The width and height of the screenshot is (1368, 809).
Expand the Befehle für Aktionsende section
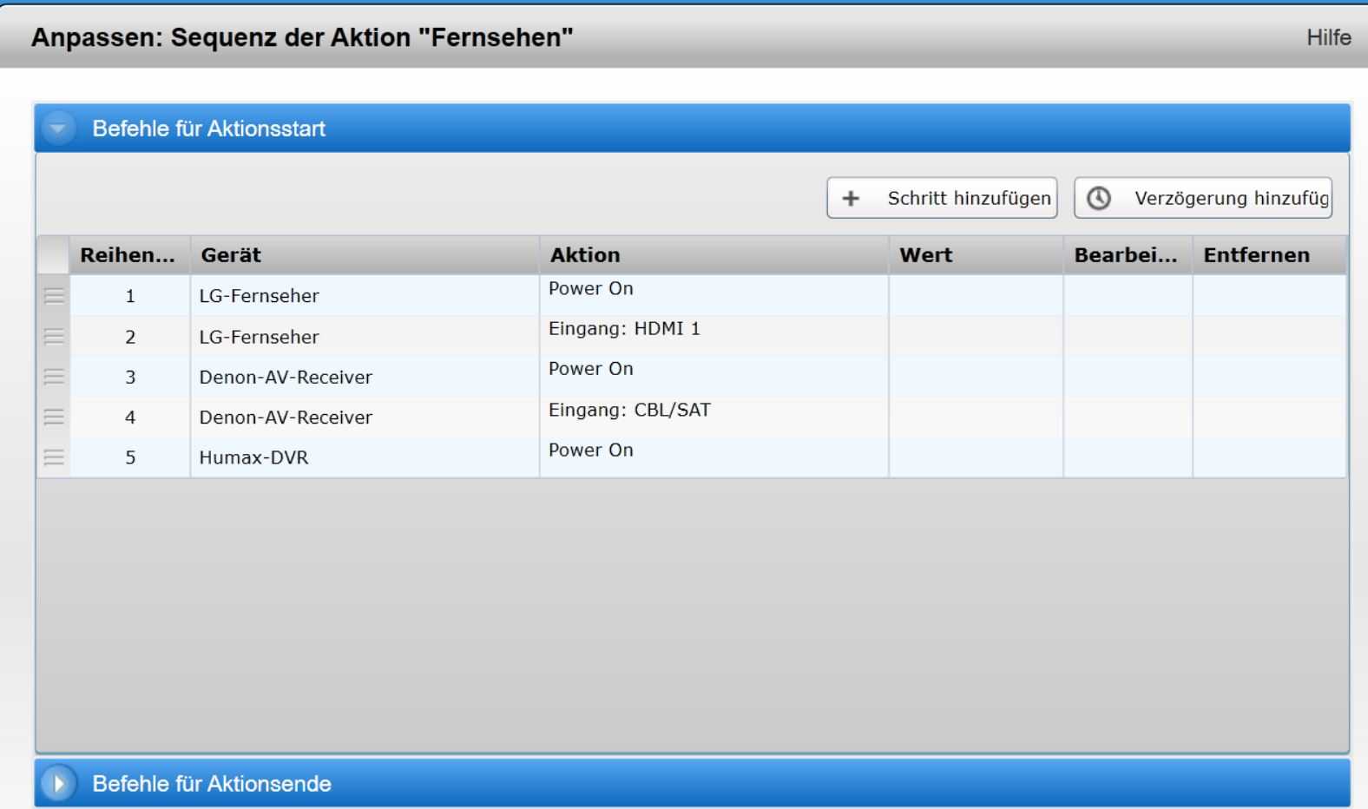(58, 784)
